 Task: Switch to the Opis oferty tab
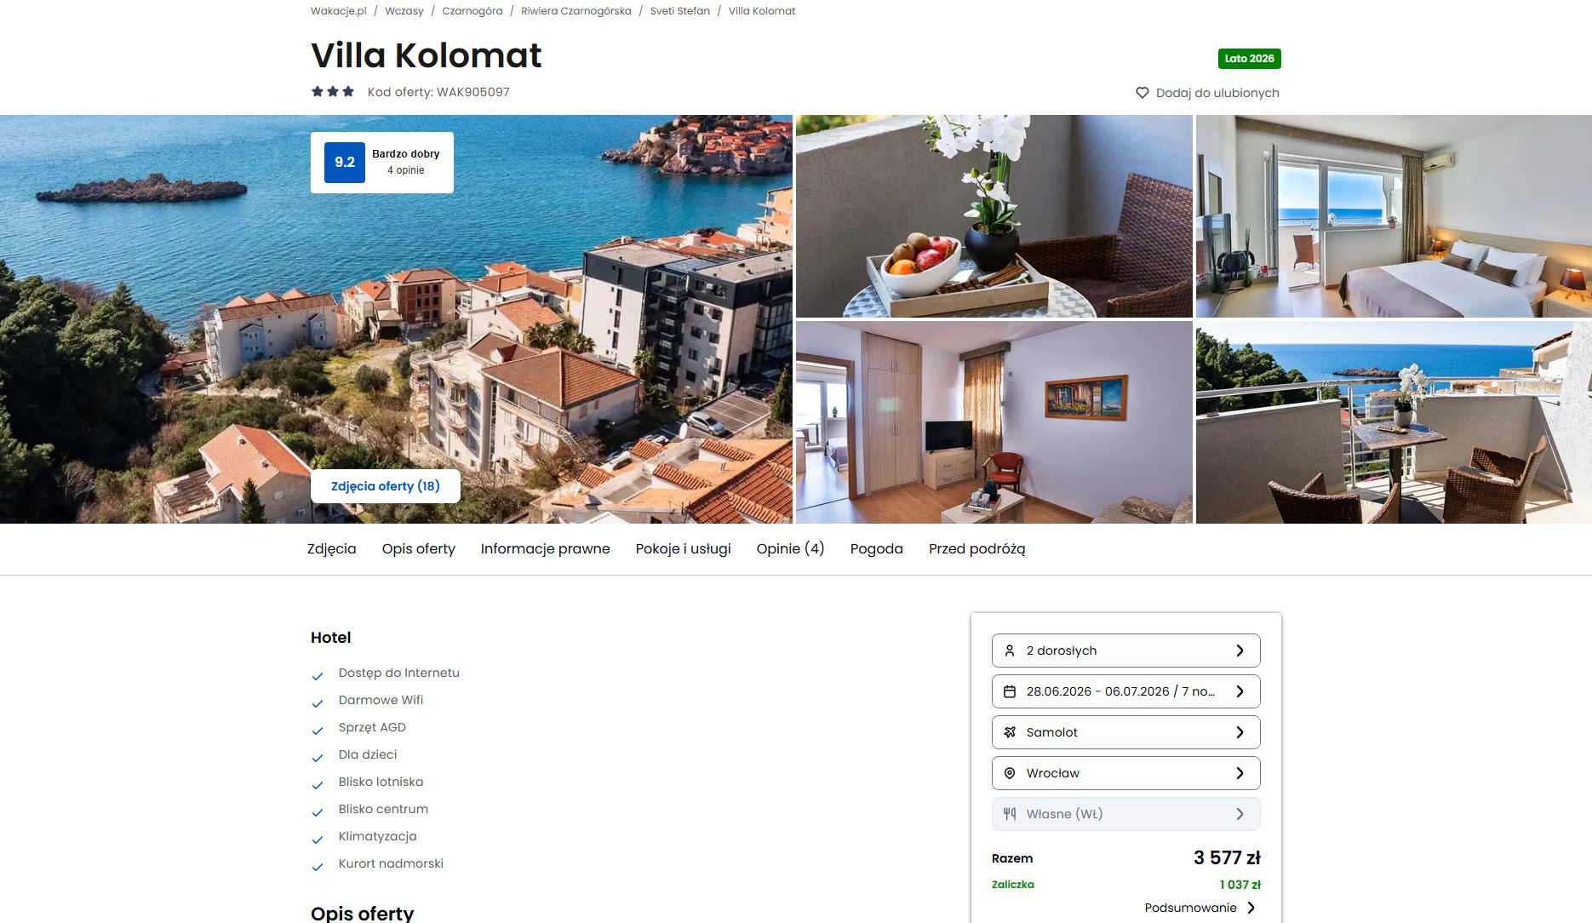click(x=419, y=549)
